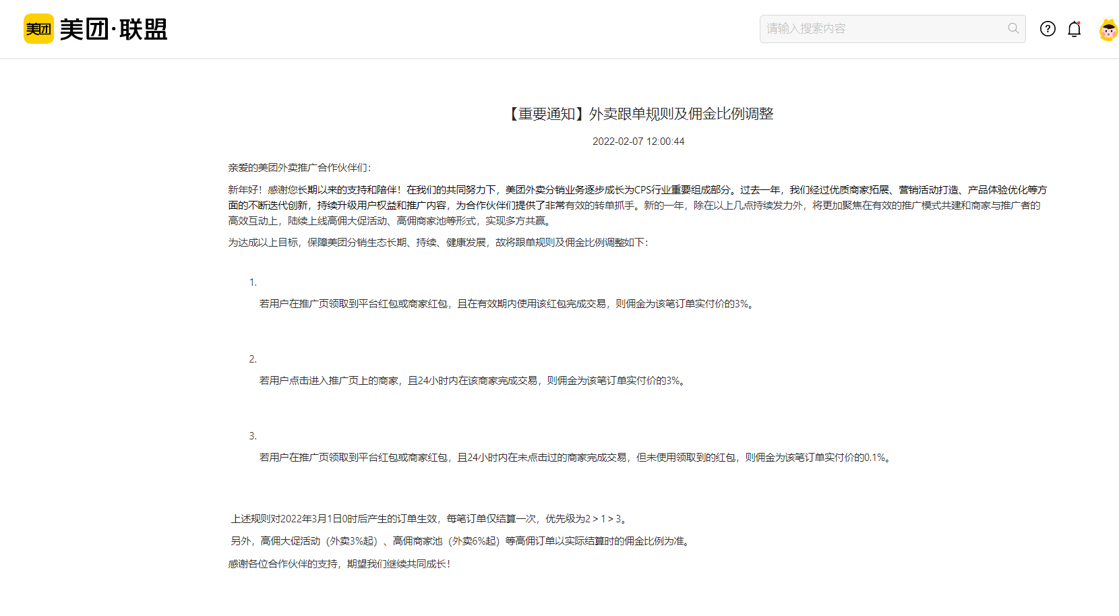1119x616 pixels.
Task: Click the line starting with 为达成以上目标
Action: coord(438,243)
